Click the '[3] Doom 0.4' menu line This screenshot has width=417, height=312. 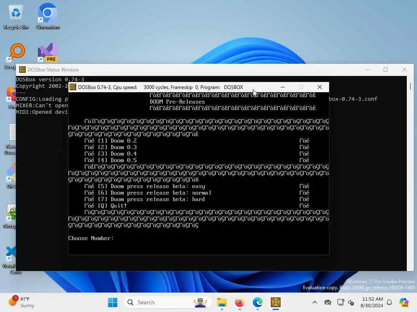click(117, 154)
